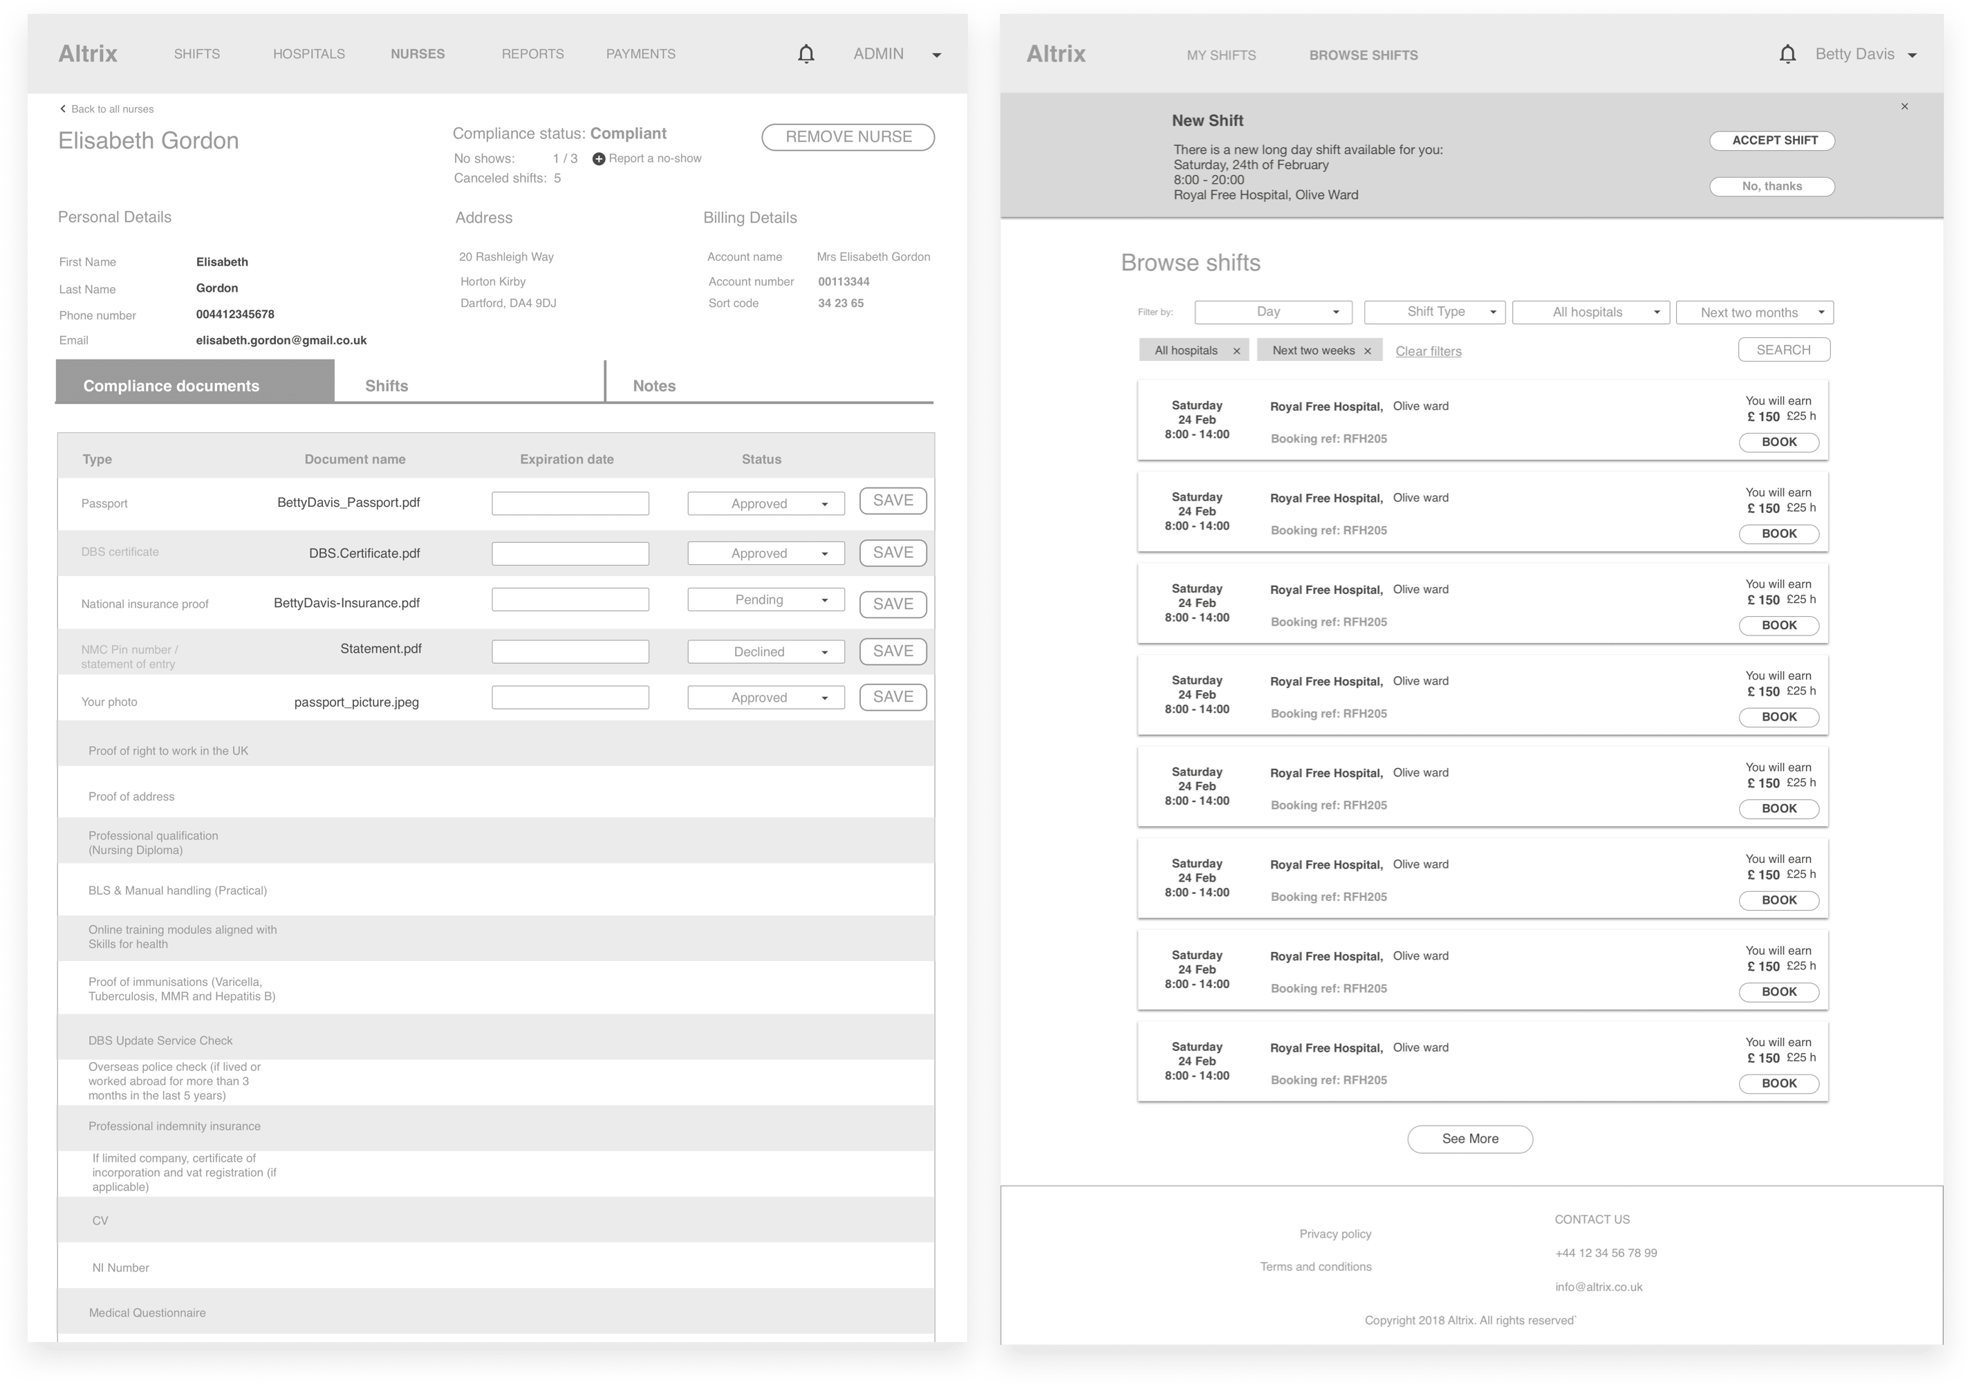1972x1387 pixels.
Task: Click the nurse portal notification bell
Action: tap(1787, 55)
